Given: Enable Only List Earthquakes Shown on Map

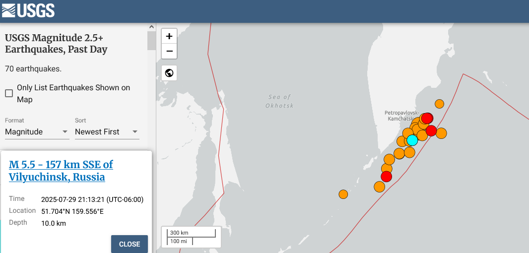Looking at the screenshot, I should (9, 93).
